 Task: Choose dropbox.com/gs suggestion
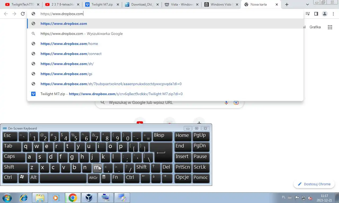pyautogui.click(x=165, y=74)
